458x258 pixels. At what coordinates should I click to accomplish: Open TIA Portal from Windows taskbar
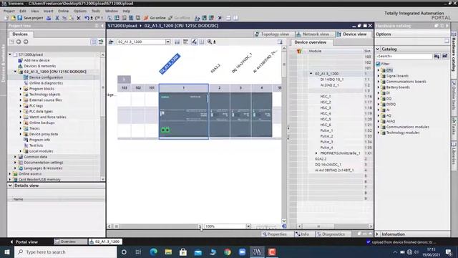click(257, 252)
